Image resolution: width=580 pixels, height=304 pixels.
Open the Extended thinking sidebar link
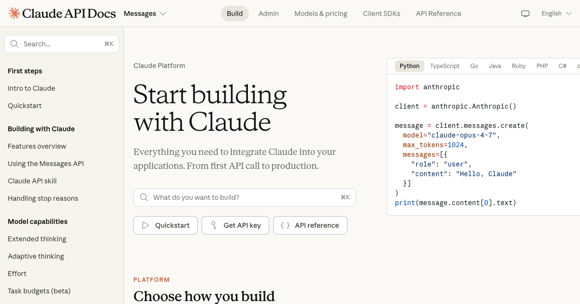[37, 239]
